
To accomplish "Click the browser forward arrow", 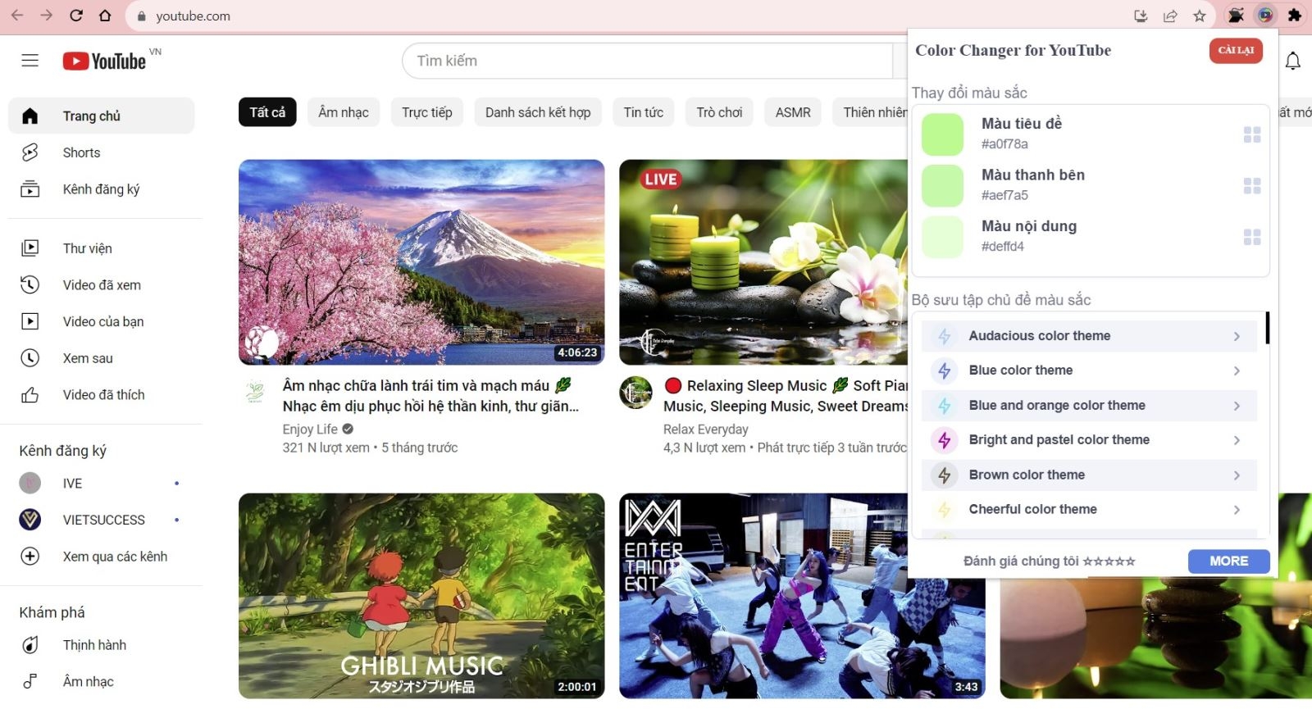I will coord(47,16).
